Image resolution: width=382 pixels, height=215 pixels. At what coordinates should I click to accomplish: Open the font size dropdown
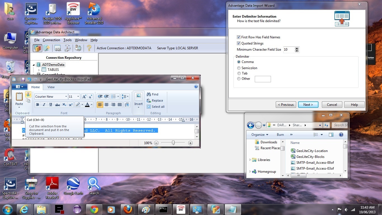coord(78,97)
